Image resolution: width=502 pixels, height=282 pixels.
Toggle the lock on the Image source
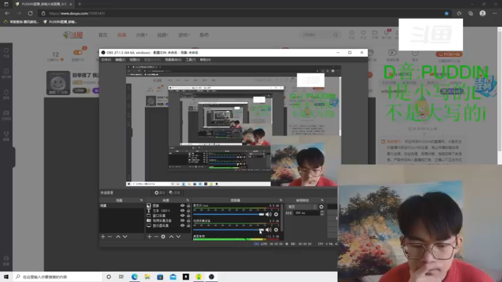(x=188, y=206)
